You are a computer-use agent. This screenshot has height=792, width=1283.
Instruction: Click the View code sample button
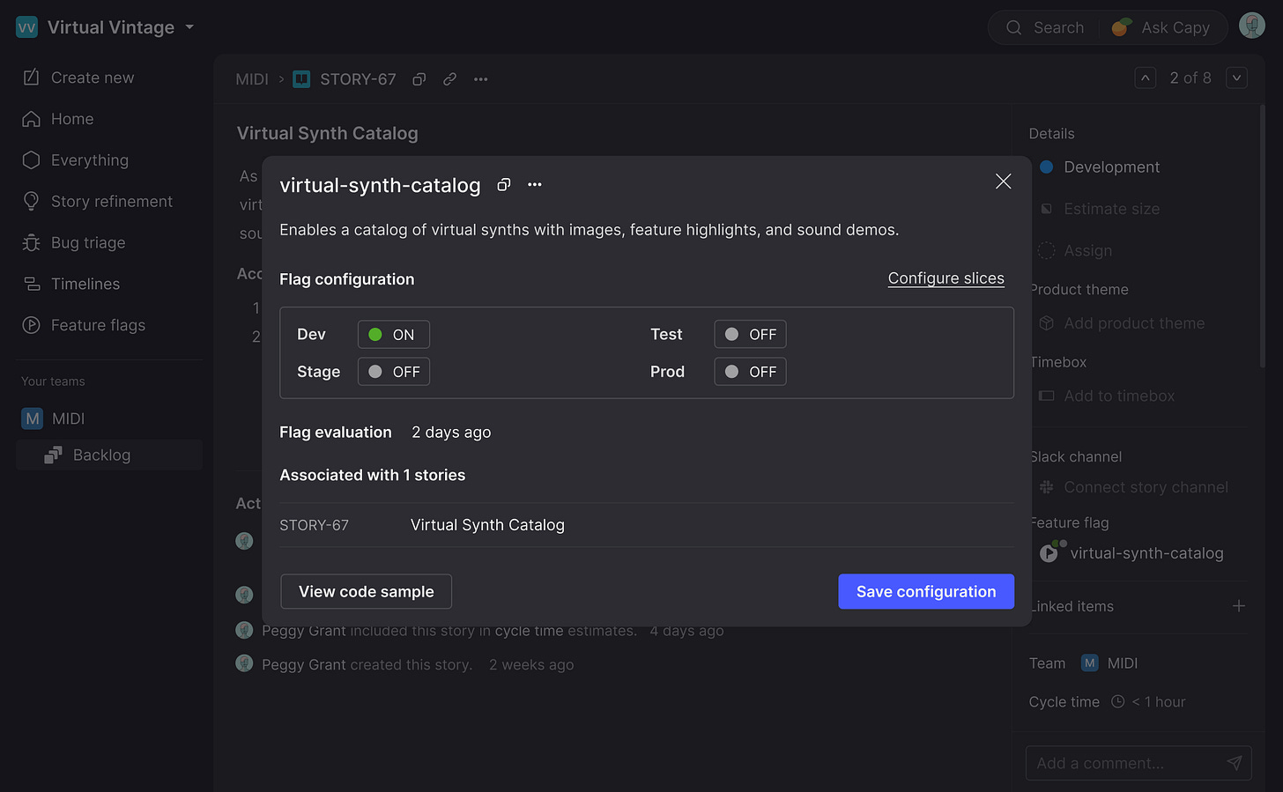(x=366, y=592)
